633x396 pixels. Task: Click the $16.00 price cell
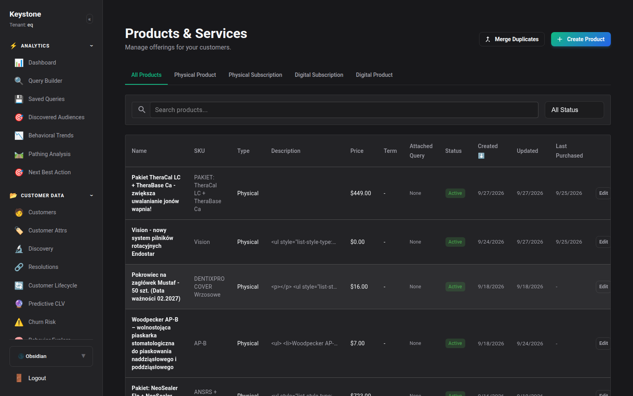pos(359,287)
